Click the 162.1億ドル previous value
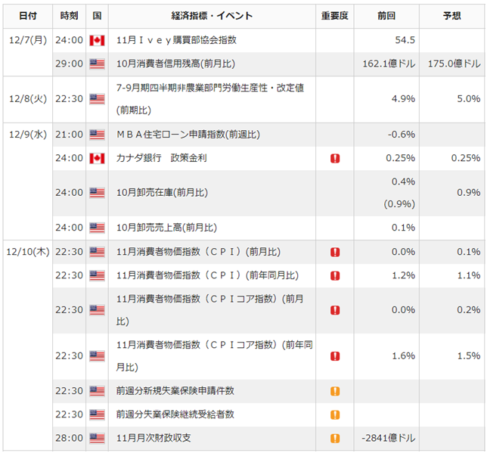 pyautogui.click(x=389, y=64)
